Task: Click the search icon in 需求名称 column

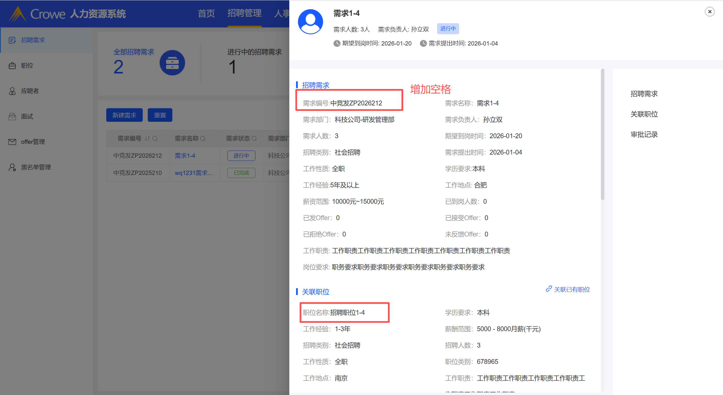Action: (203, 139)
